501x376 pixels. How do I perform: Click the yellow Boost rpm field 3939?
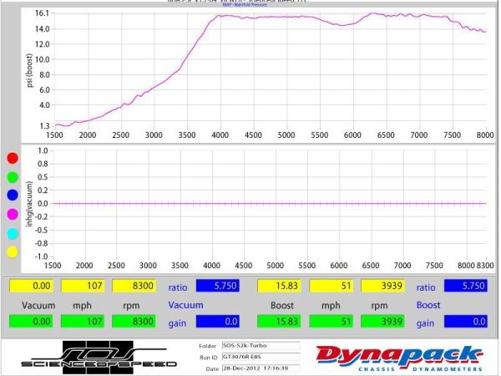click(382, 286)
